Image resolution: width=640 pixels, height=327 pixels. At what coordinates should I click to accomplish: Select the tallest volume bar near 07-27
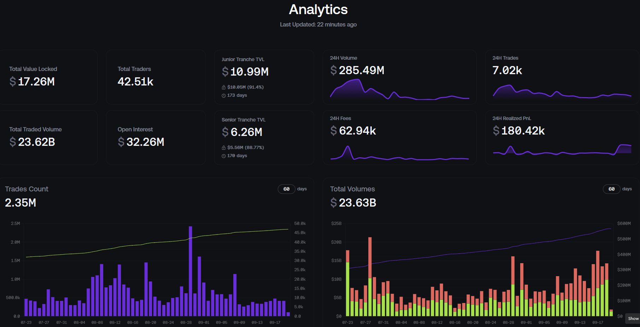pos(370,277)
